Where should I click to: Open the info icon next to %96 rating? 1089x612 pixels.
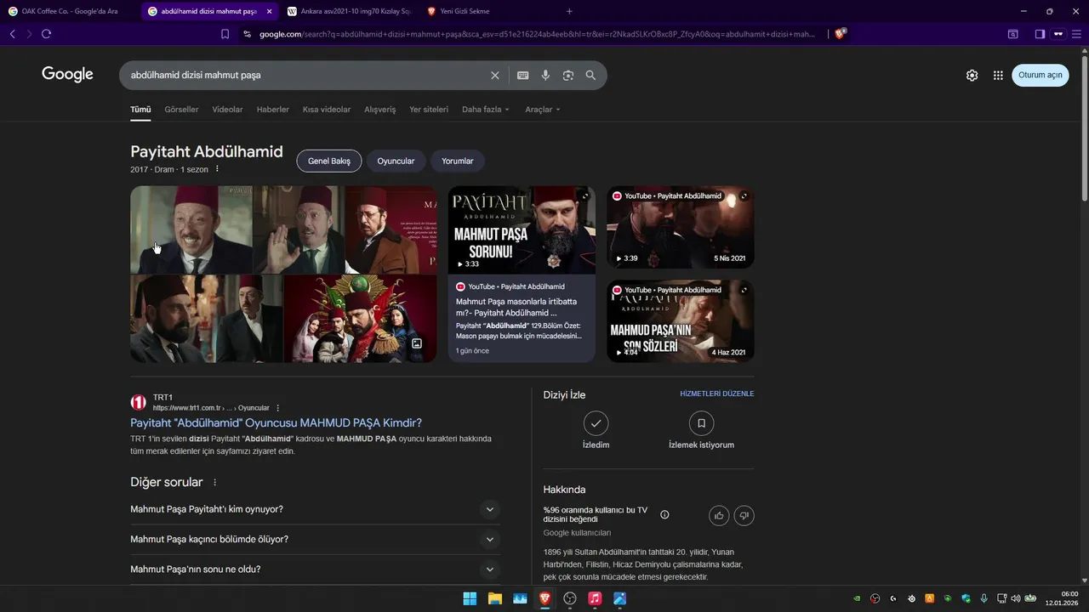[664, 514]
